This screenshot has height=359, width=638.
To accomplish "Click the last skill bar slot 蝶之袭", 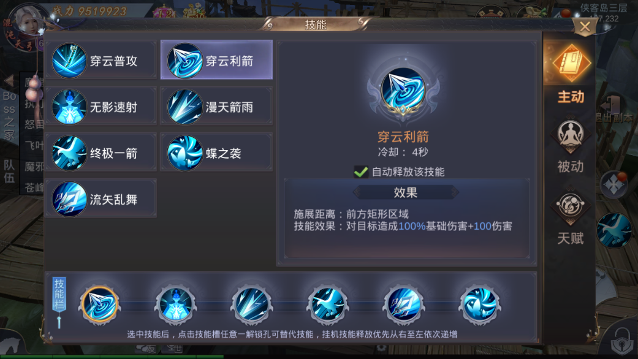I will (480, 304).
